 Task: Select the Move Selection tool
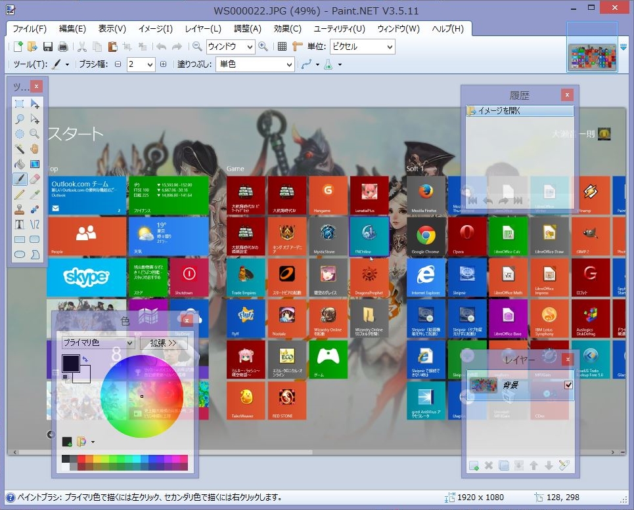(35, 119)
